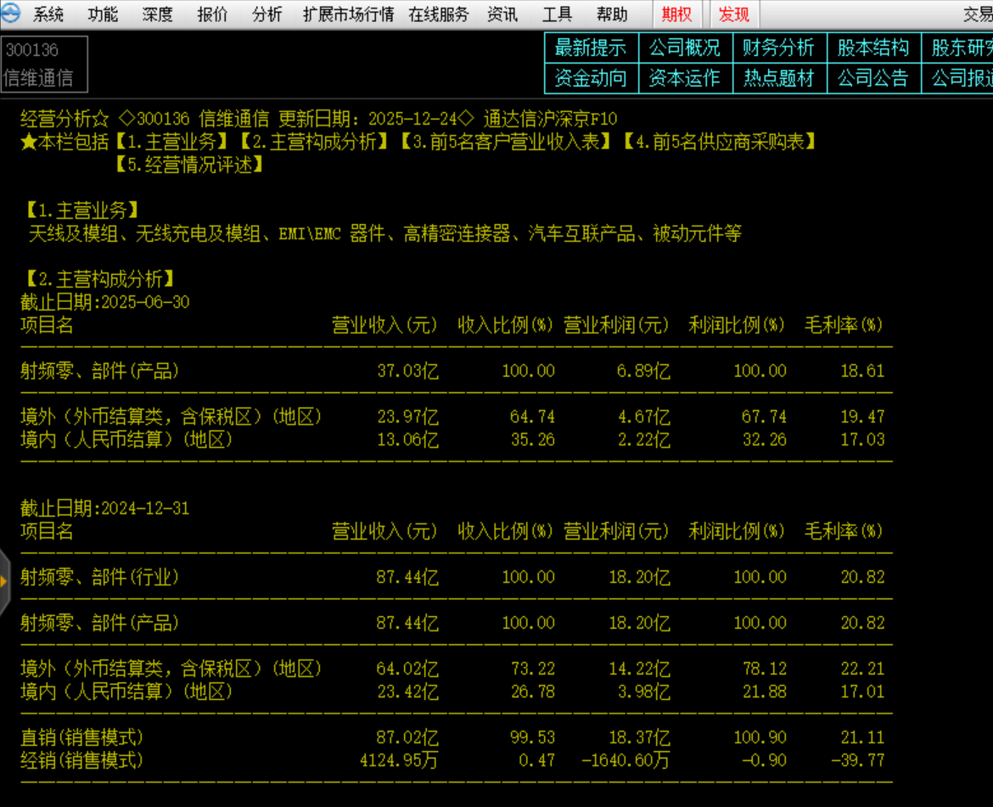Click the 37.03亿 revenue value
The height and width of the screenshot is (807, 993).
(408, 371)
